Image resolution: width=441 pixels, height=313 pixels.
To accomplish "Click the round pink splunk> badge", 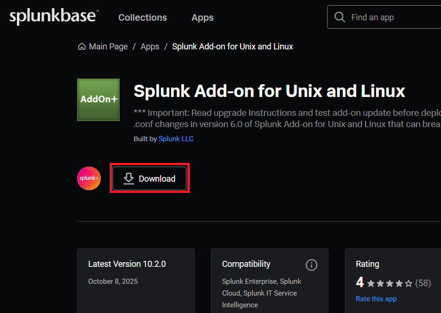I will tap(89, 178).
